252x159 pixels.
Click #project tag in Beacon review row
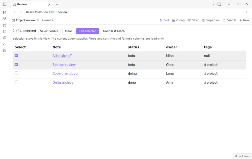click(211, 65)
